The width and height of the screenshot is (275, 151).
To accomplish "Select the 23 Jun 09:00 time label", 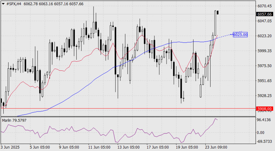I will pyautogui.click(x=216, y=147).
